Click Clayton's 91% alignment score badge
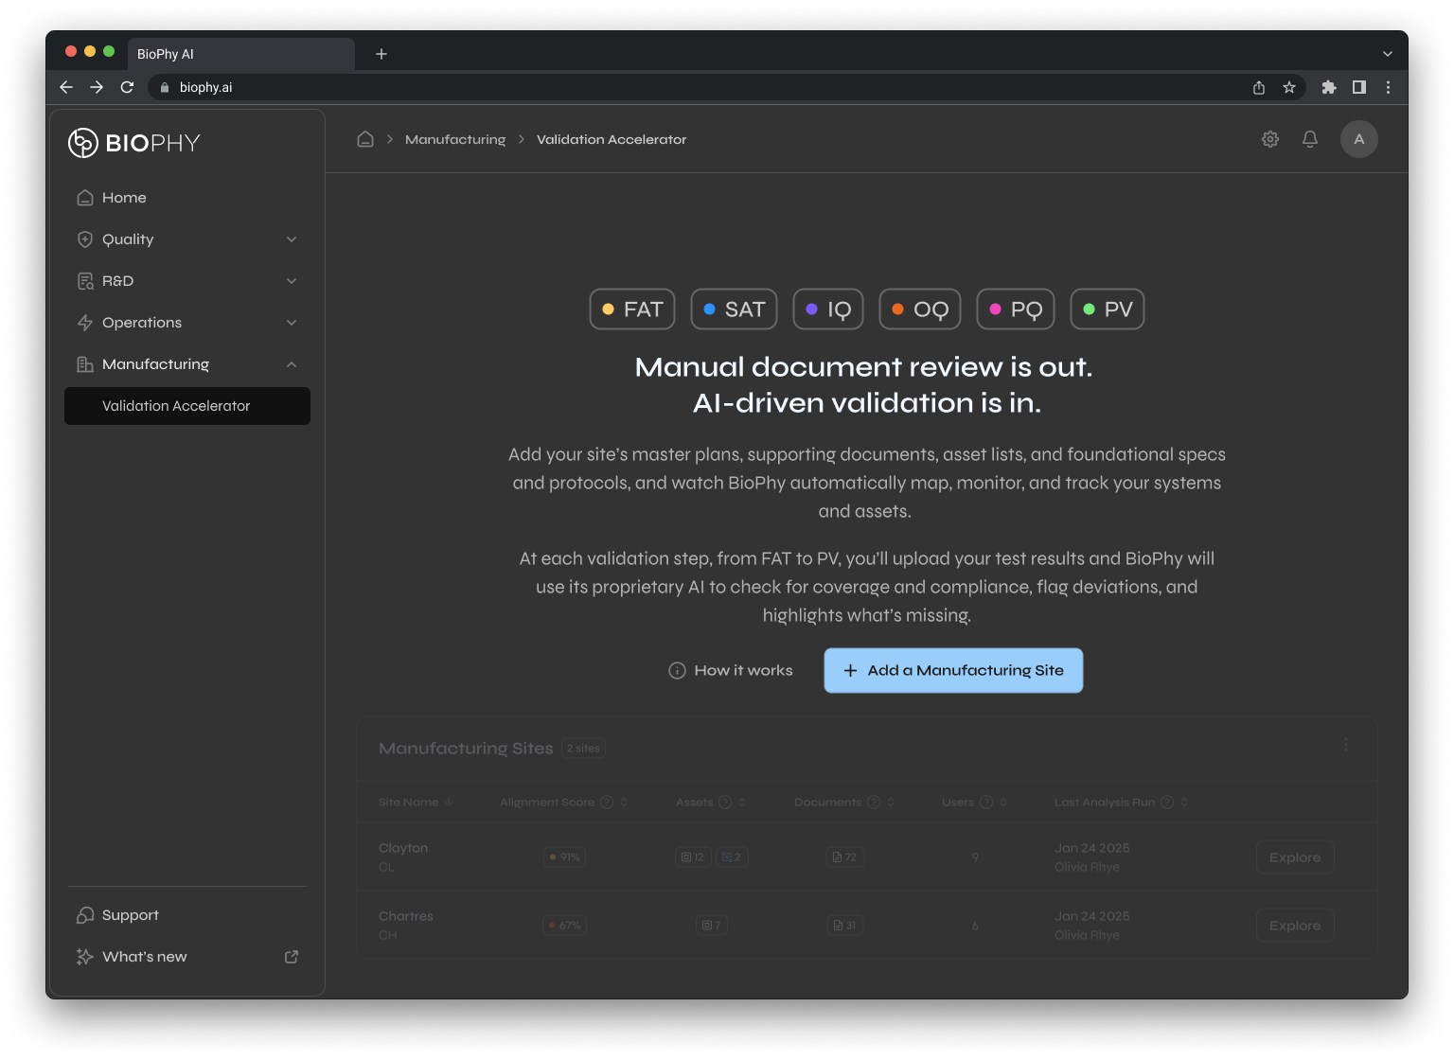Screen dimensions: 1454x1060 [x=564, y=857]
